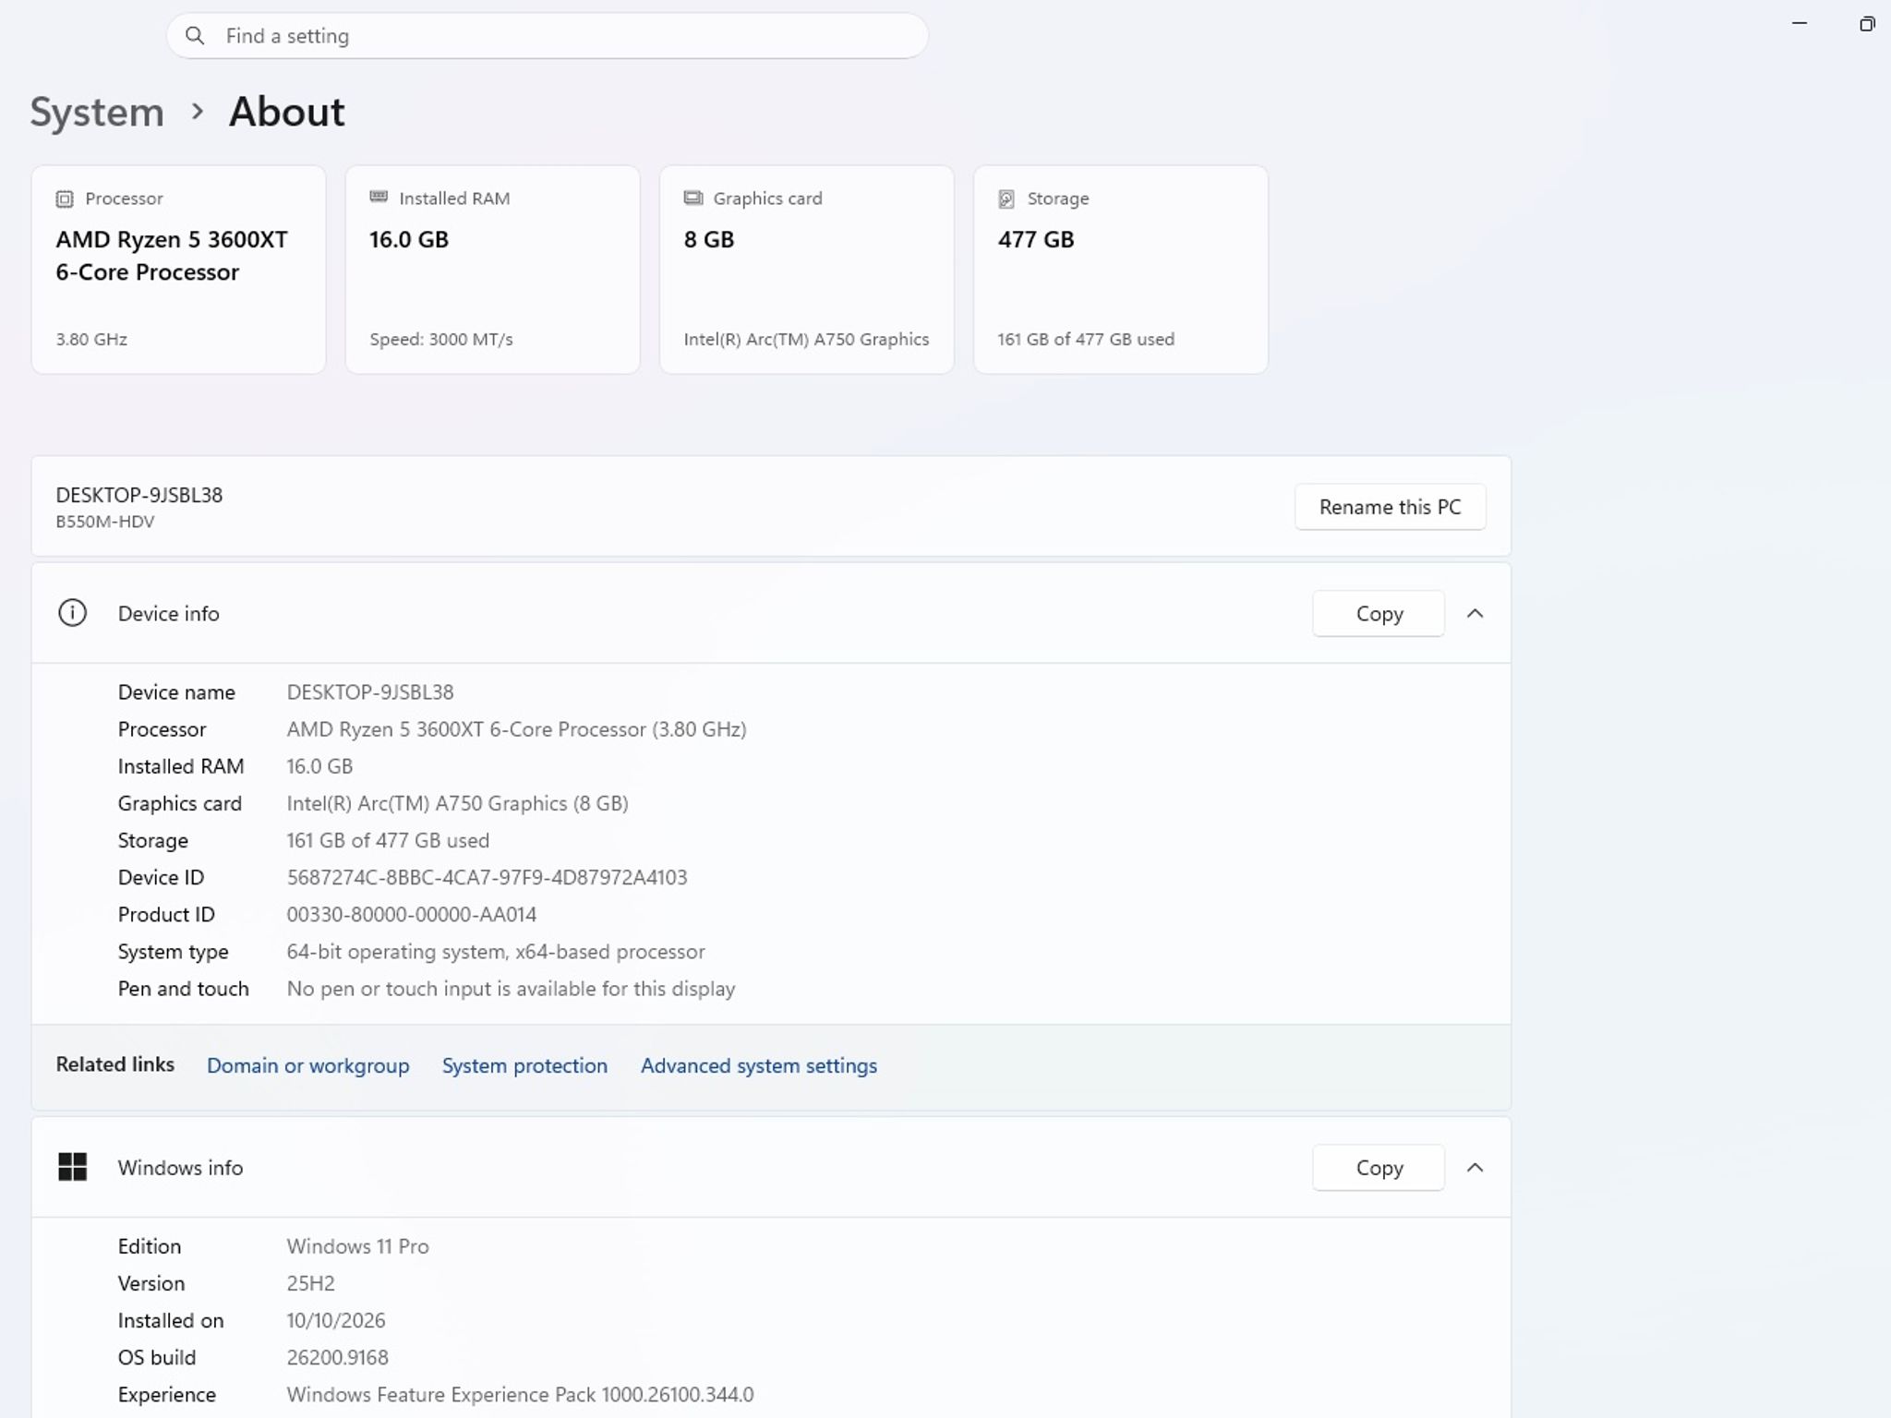Open System protection link
The height and width of the screenshot is (1418, 1891).
click(524, 1065)
